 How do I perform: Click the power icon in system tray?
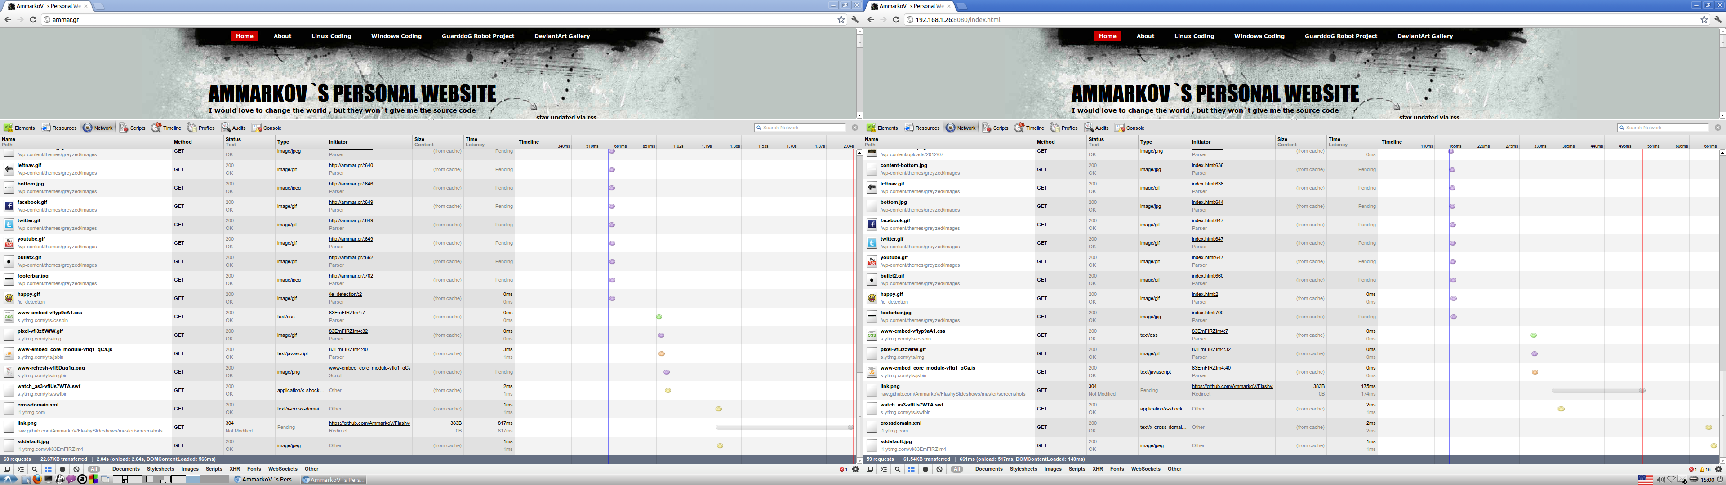click(1719, 479)
